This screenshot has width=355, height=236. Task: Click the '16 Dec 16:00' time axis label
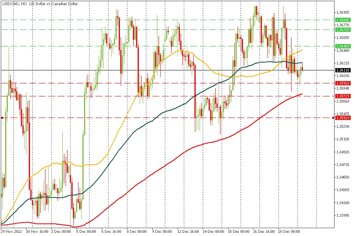[x=264, y=232]
